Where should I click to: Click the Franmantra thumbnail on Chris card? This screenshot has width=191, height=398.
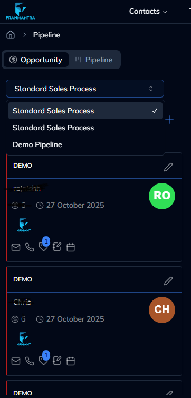point(24,339)
